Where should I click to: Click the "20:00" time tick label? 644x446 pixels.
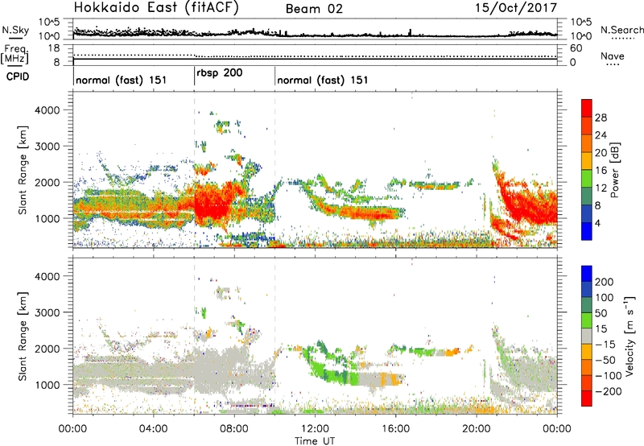click(477, 429)
